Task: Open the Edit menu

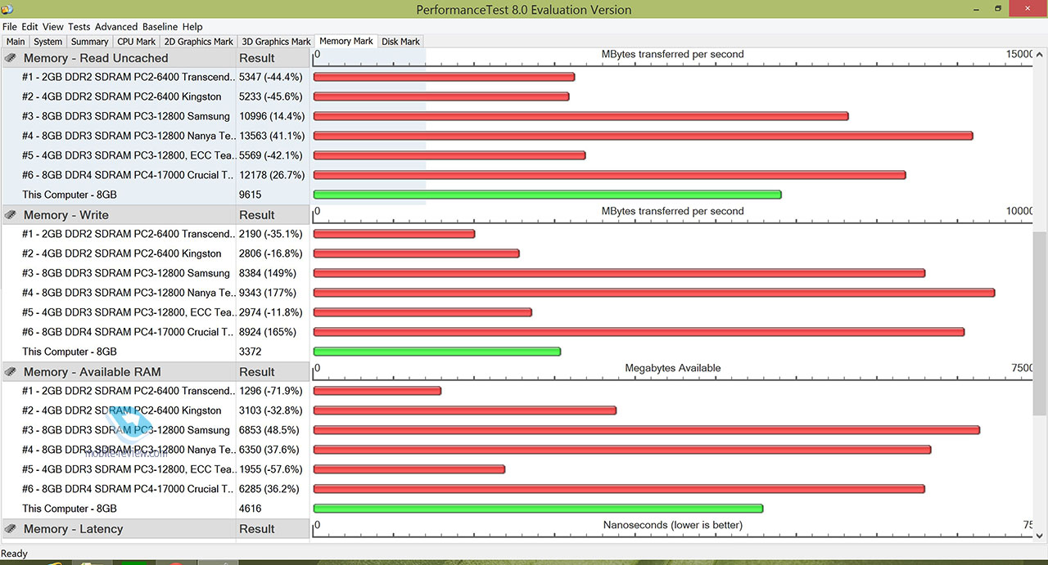Action: 30,27
